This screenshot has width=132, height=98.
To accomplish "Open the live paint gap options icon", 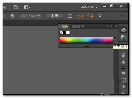I will point(70,16).
